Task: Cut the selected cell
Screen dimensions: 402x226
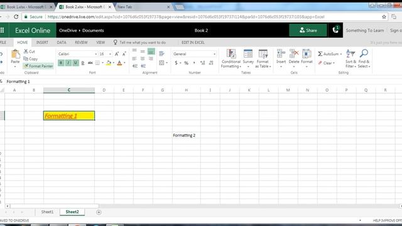Action: [x=29, y=51]
